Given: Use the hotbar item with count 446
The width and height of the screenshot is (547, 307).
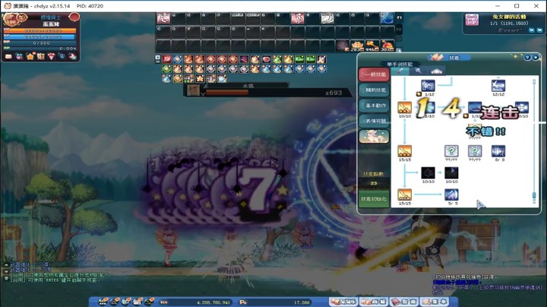Looking at the screenshot, I should [372, 46].
